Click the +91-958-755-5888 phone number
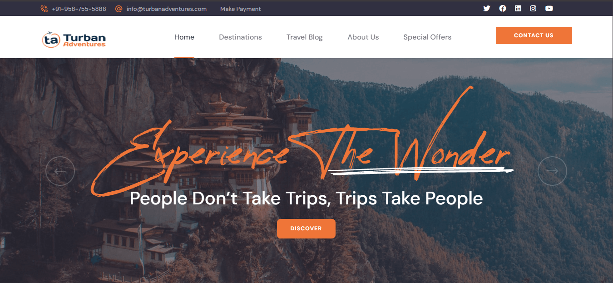 click(79, 9)
